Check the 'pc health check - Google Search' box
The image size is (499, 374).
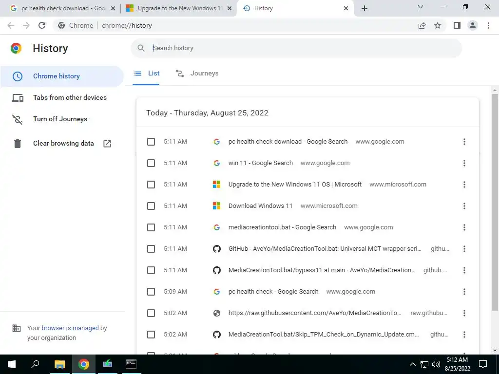pyautogui.click(x=151, y=292)
